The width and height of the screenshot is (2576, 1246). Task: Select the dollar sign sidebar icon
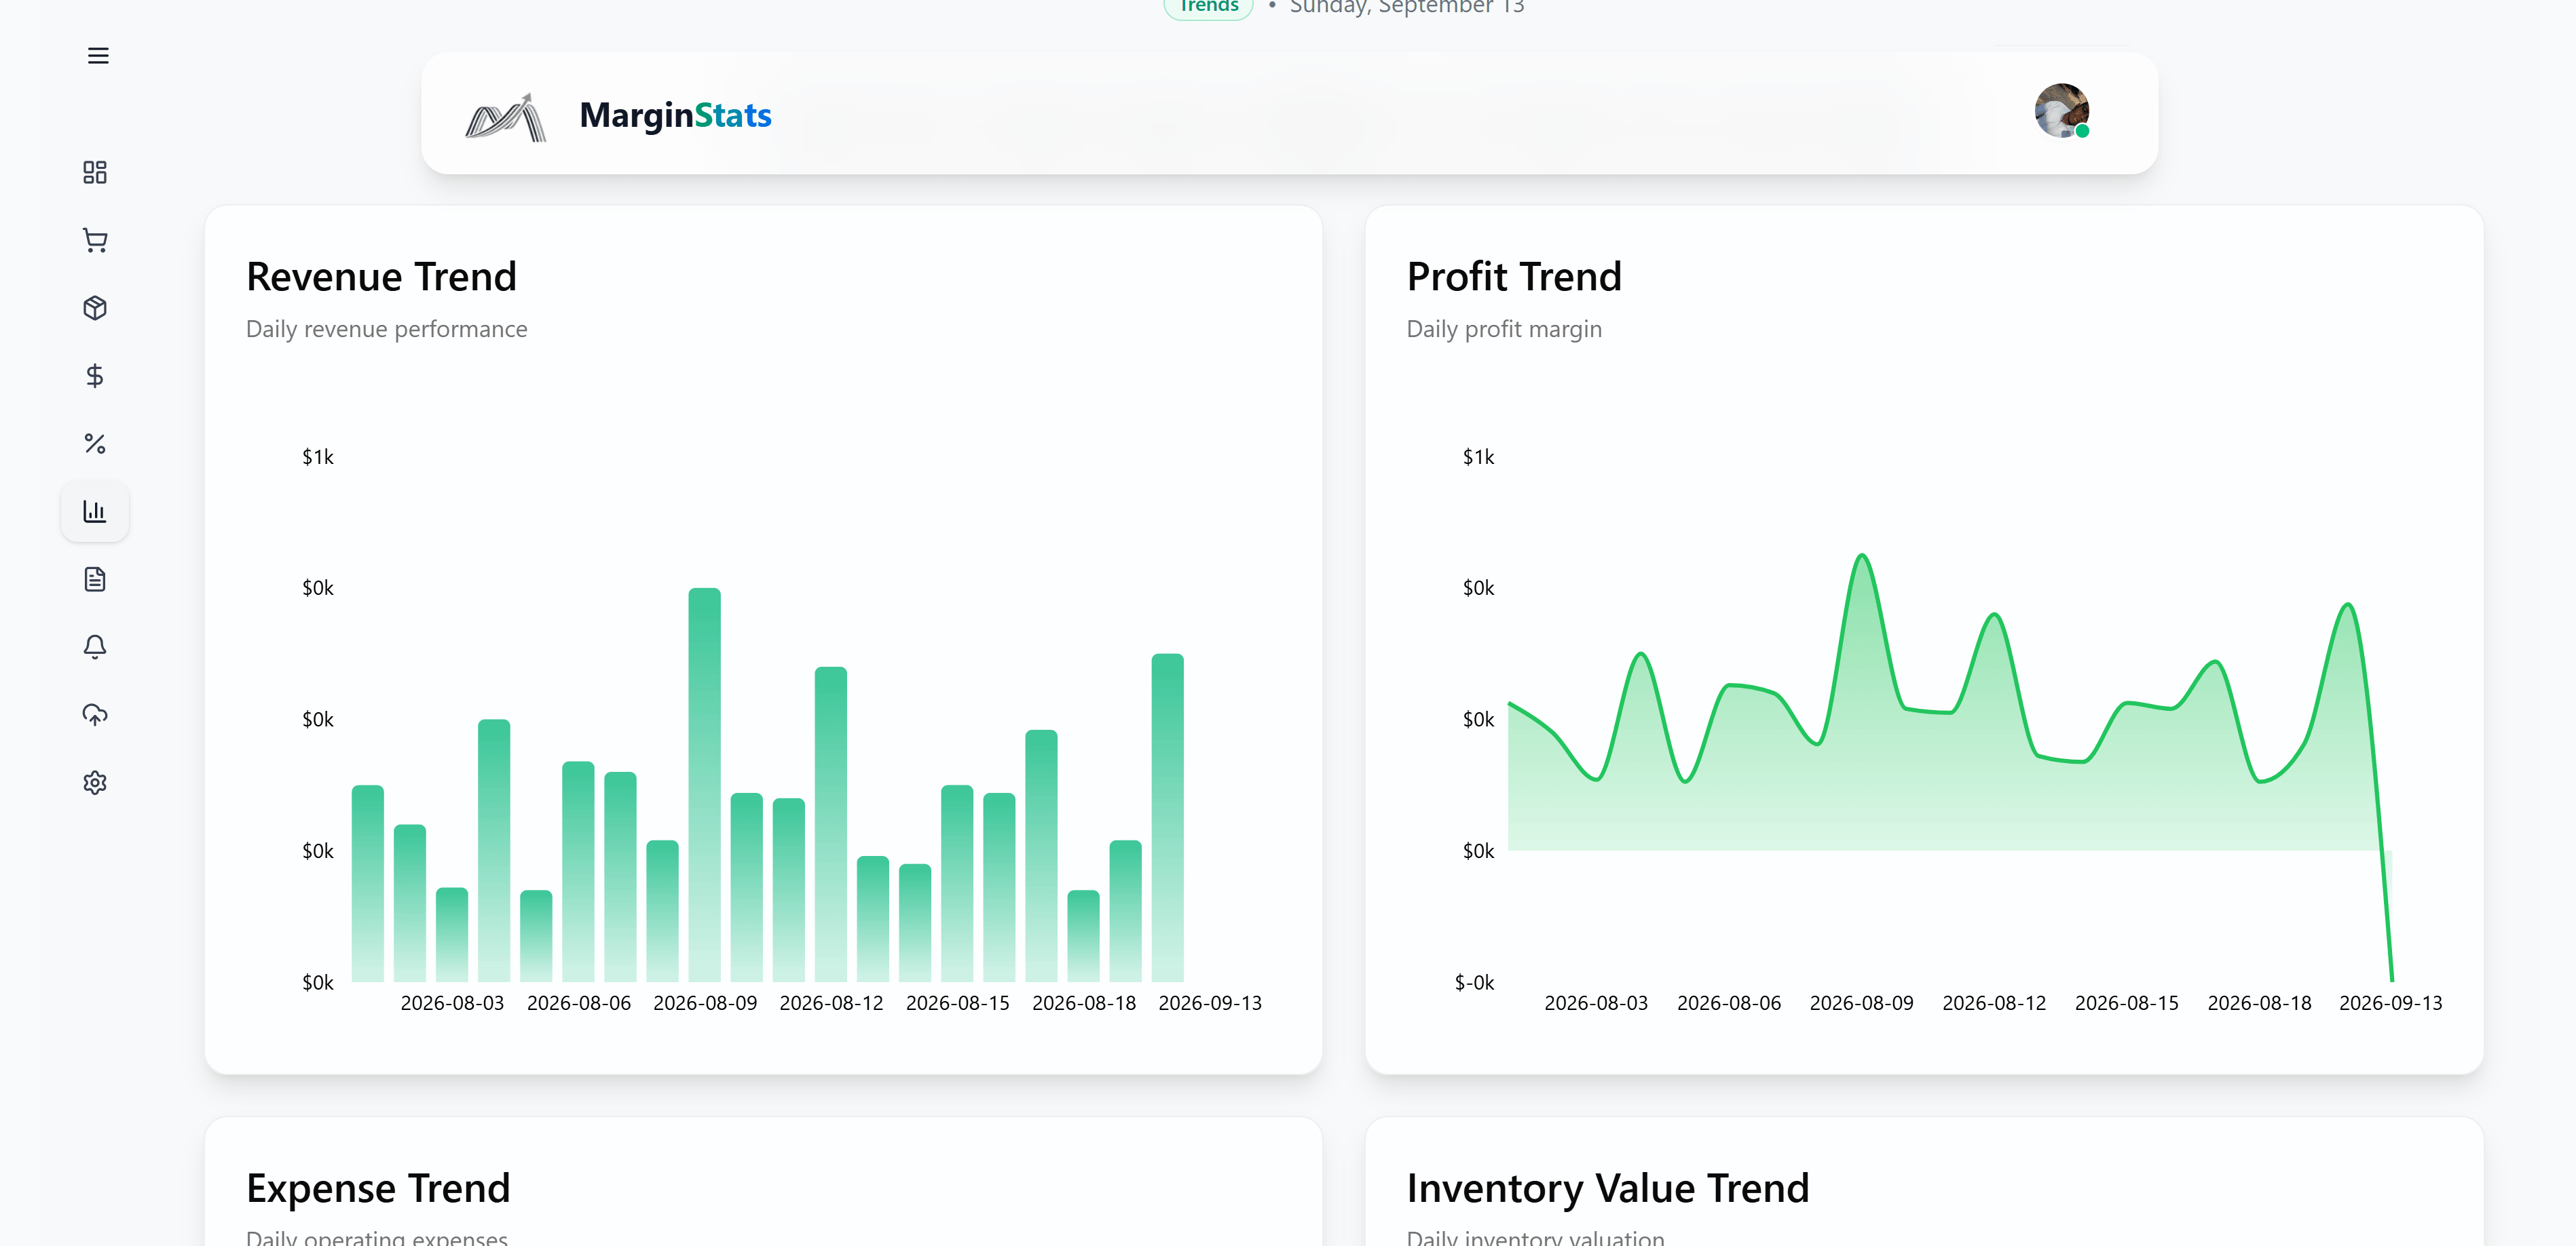95,376
